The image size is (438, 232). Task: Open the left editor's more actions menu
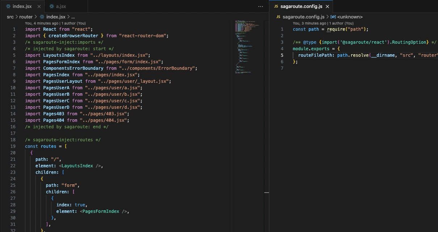click(x=261, y=7)
